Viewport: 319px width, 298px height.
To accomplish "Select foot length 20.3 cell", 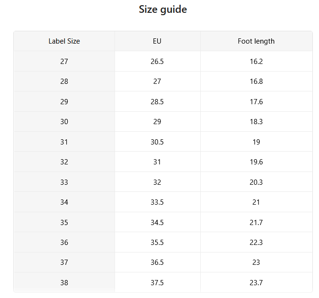I will 256,182.
